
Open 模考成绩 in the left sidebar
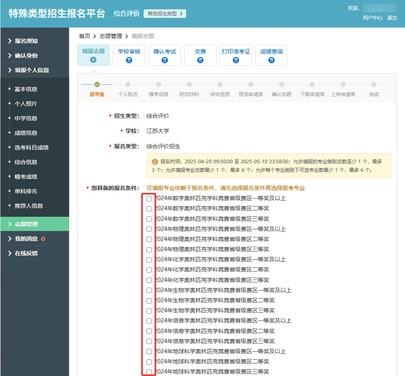click(x=26, y=177)
